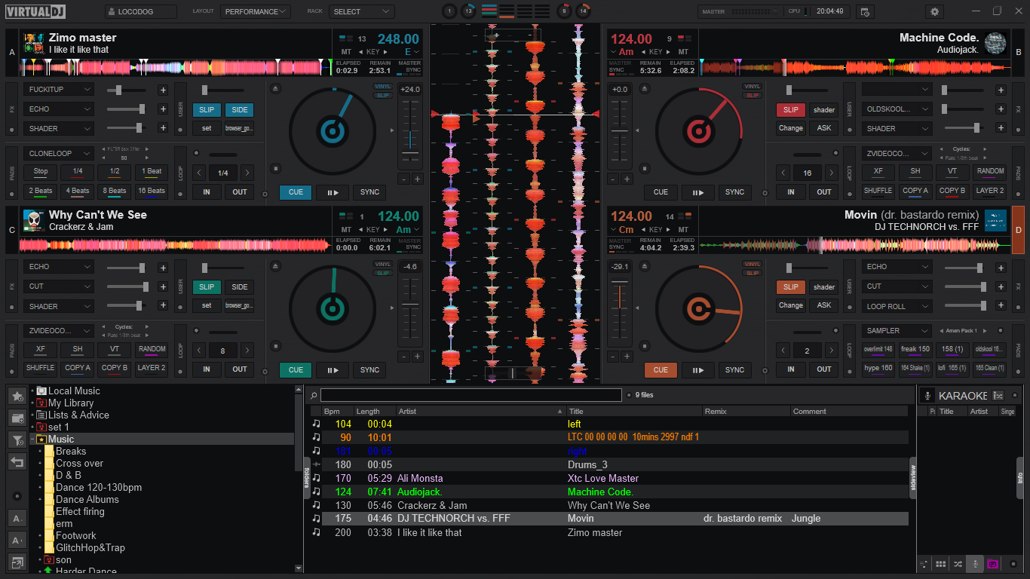Sort by the Artist column header

(481, 412)
